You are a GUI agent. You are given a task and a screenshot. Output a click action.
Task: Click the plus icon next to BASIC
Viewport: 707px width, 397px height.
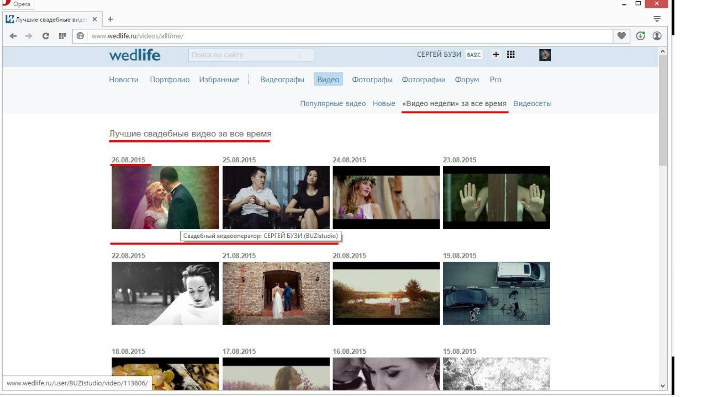(x=495, y=55)
